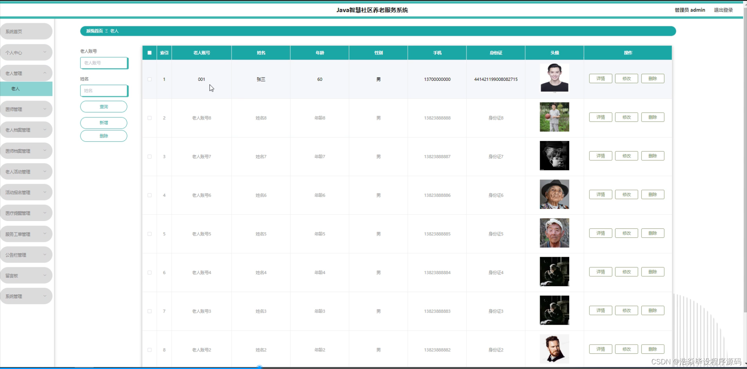Open the avatar thumbnail in row 姓名5

pyautogui.click(x=554, y=233)
